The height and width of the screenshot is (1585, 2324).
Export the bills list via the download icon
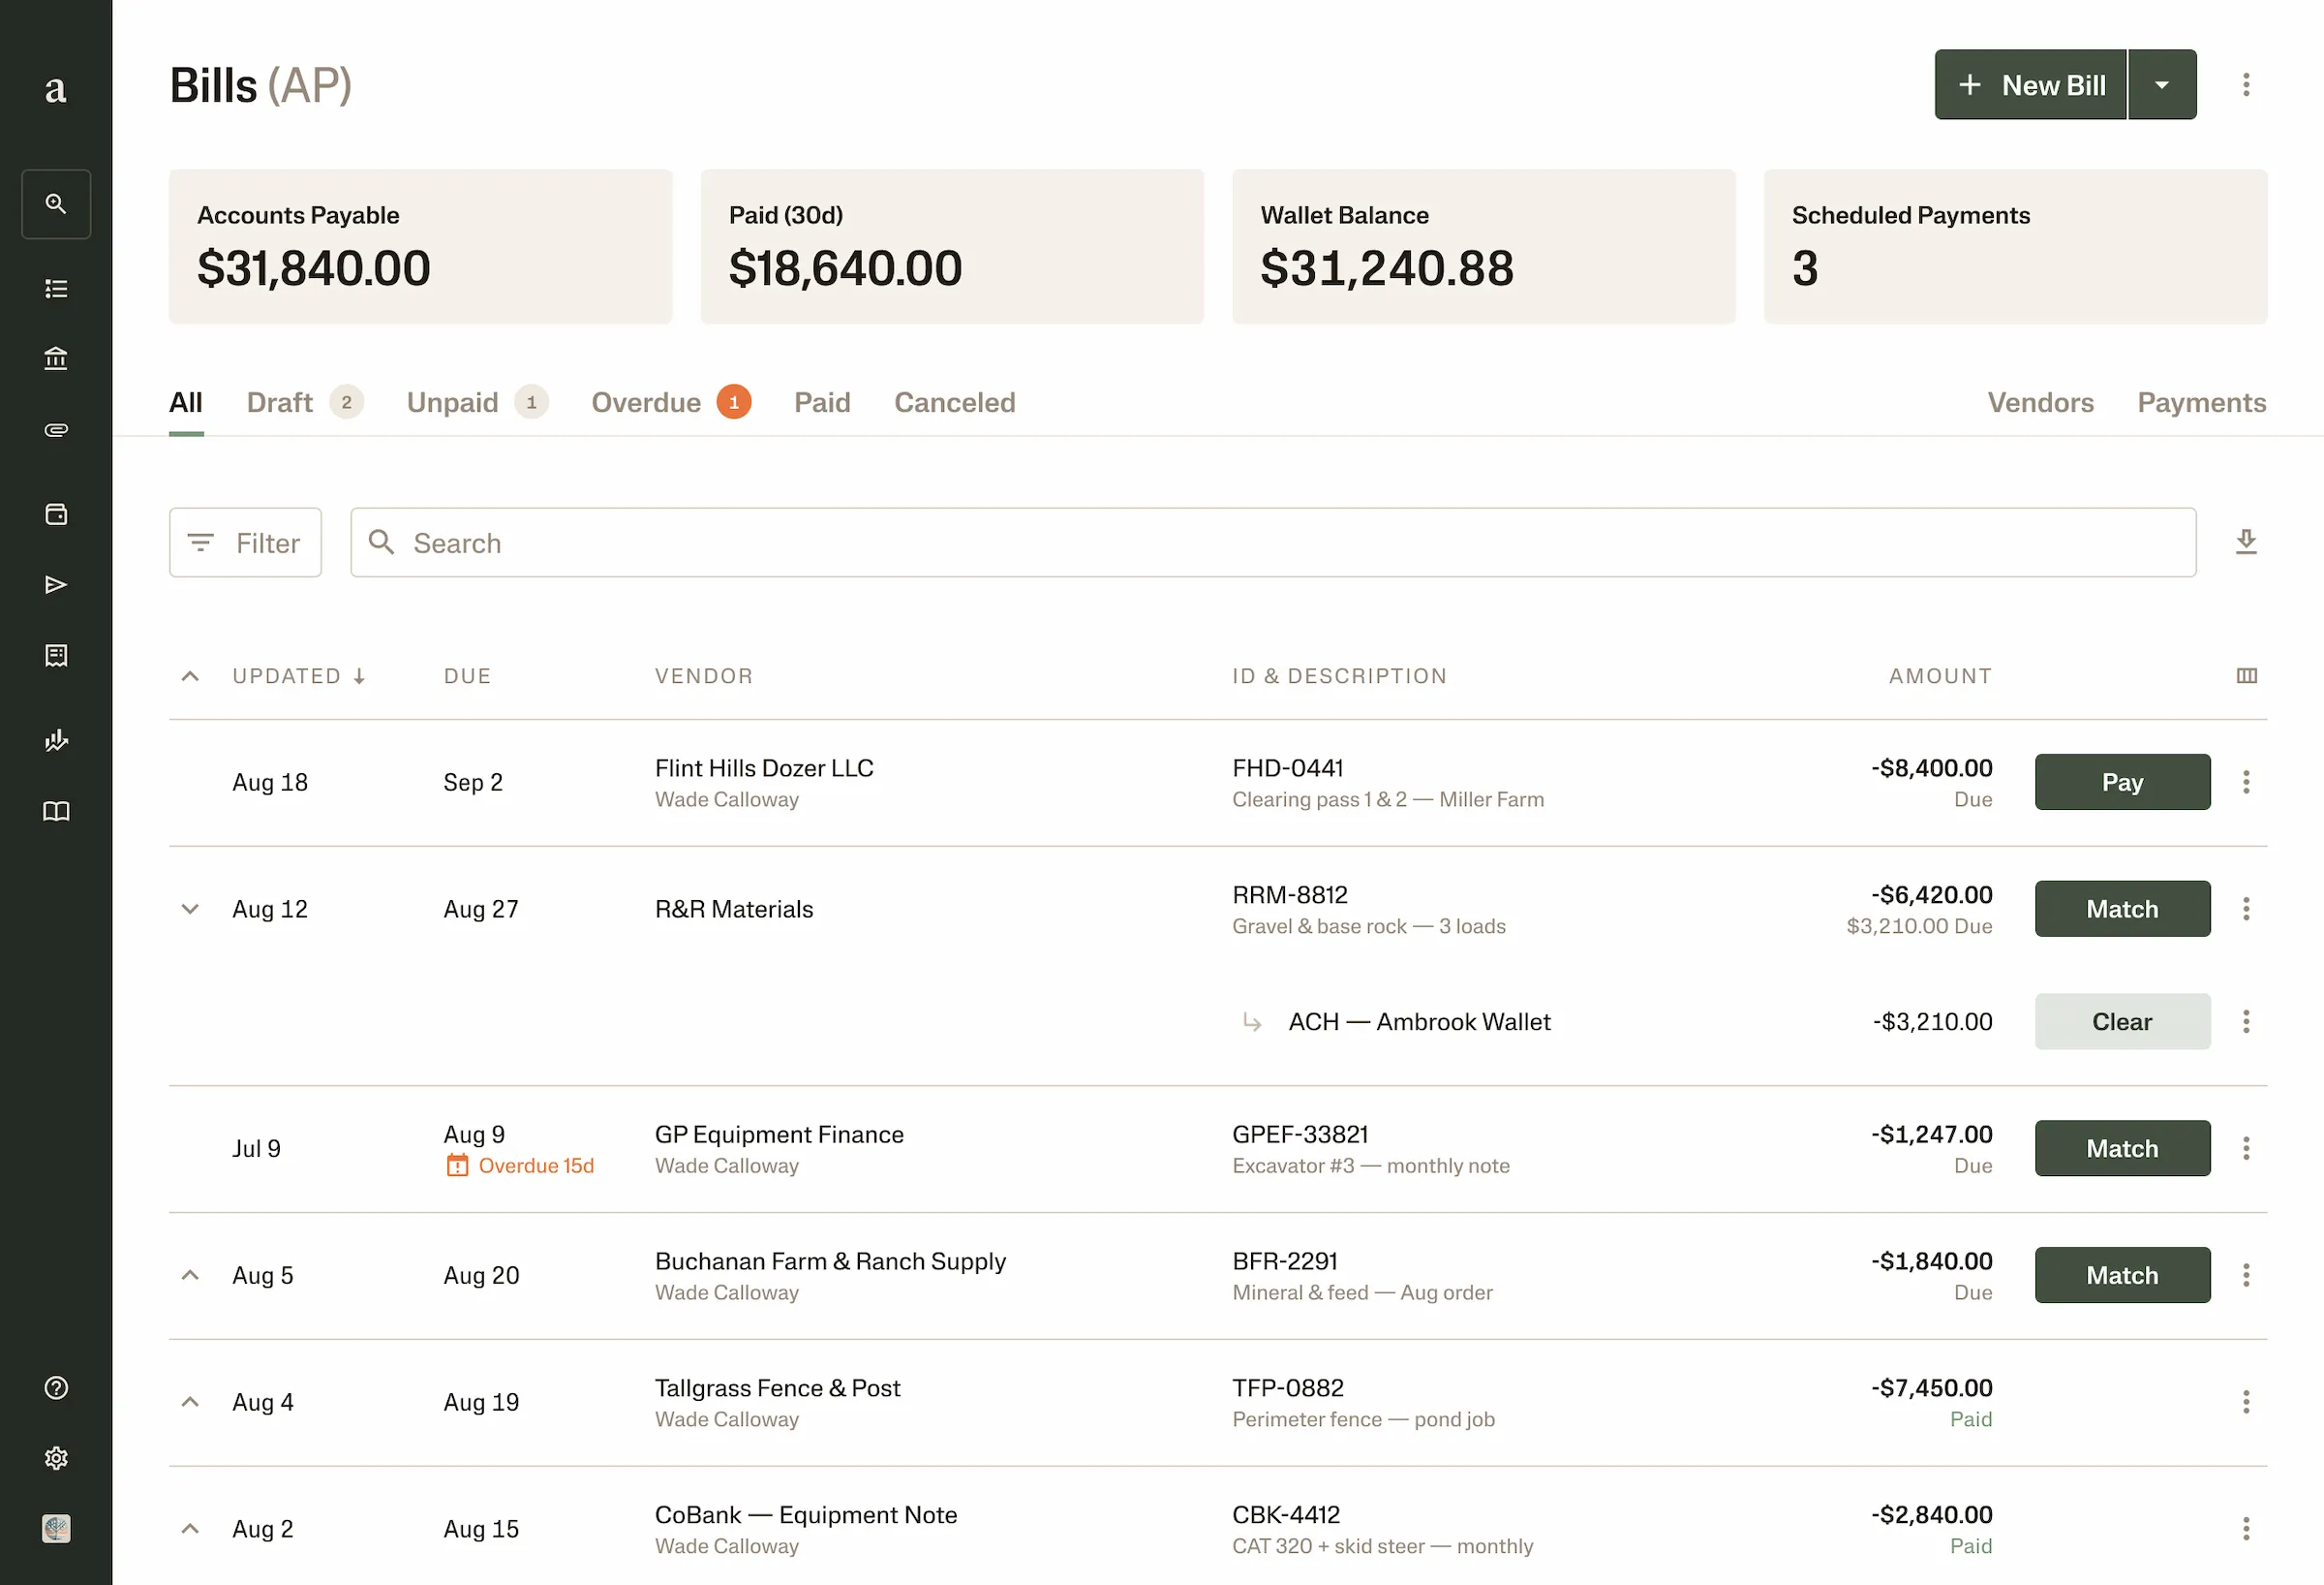click(x=2246, y=542)
